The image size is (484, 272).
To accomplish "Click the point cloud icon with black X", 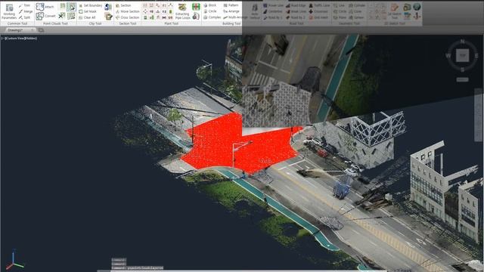I will 62,16.
